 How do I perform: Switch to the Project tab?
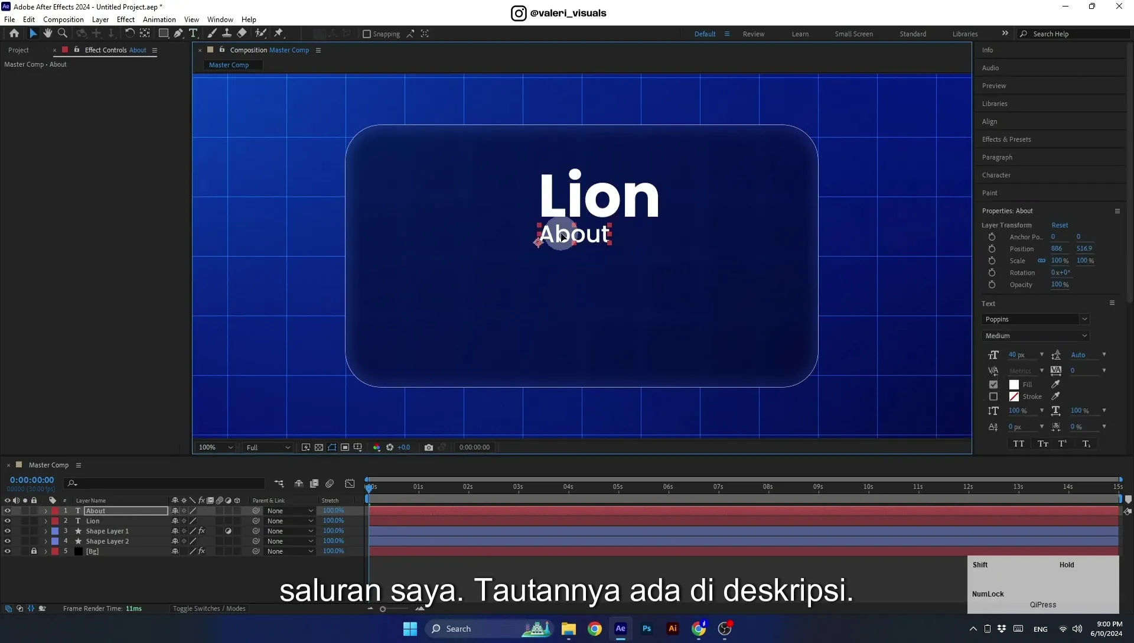18,50
